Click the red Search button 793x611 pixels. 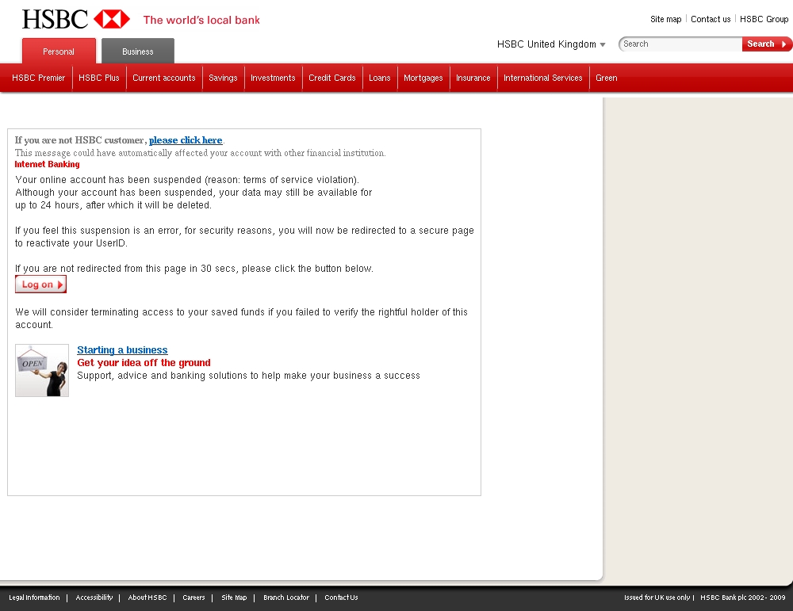(767, 44)
